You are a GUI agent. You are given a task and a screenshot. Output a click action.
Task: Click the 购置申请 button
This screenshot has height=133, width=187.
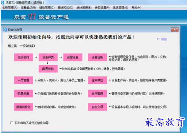23,94
